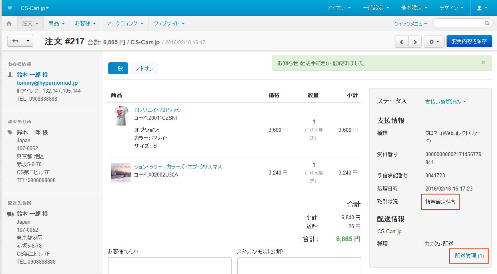
Task: Go to next order using right chevron
Action: tap(415, 41)
